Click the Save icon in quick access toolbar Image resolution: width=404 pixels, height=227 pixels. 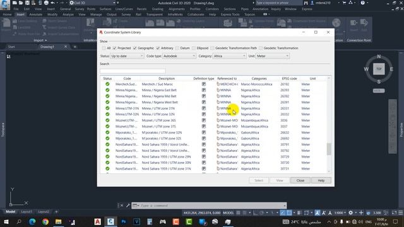27,3
